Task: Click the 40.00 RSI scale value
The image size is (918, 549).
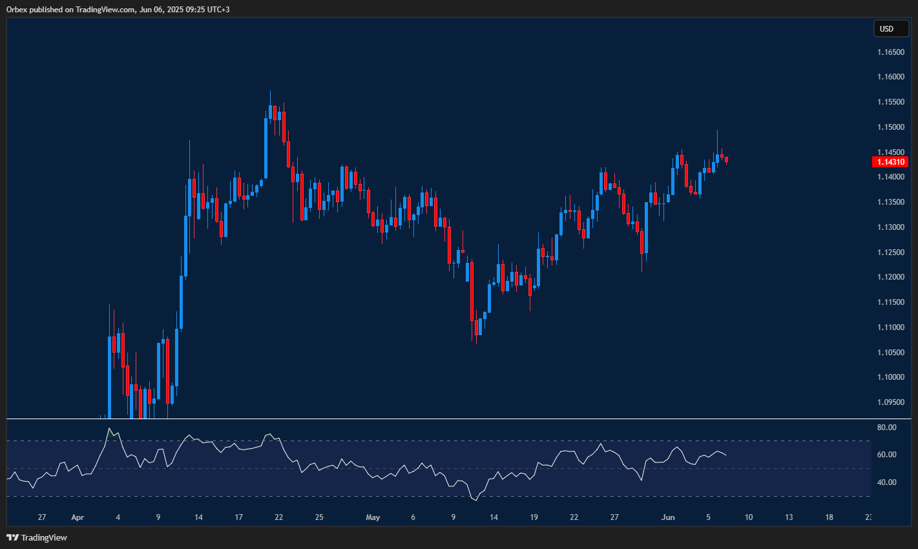Action: coord(886,482)
